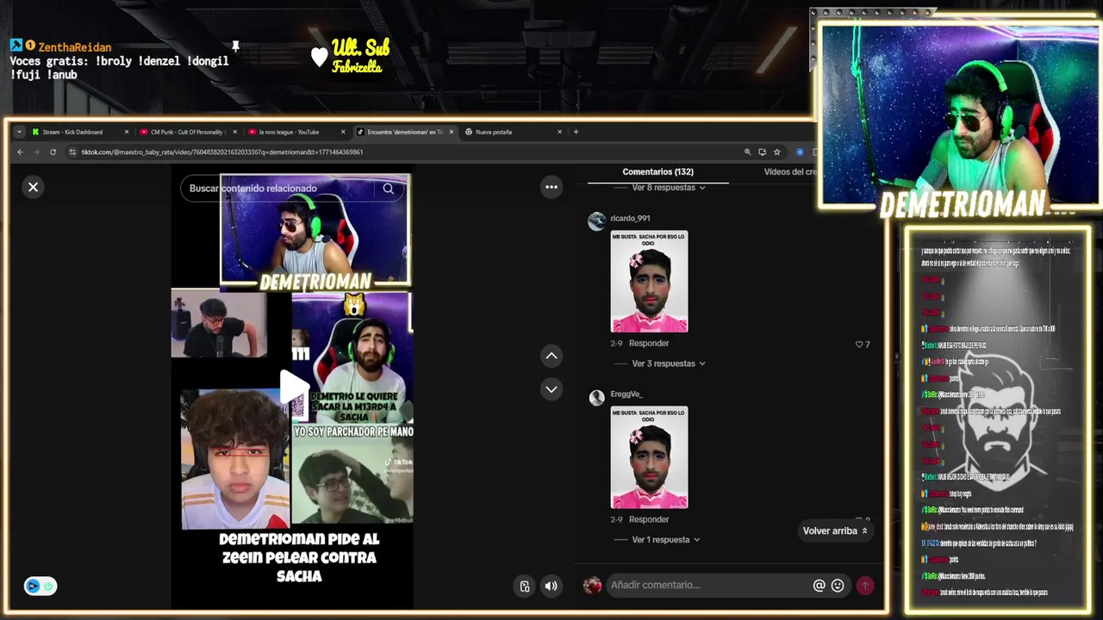Toggle picture-in-picture beside the volume icon
1103x620 pixels.
coord(525,586)
